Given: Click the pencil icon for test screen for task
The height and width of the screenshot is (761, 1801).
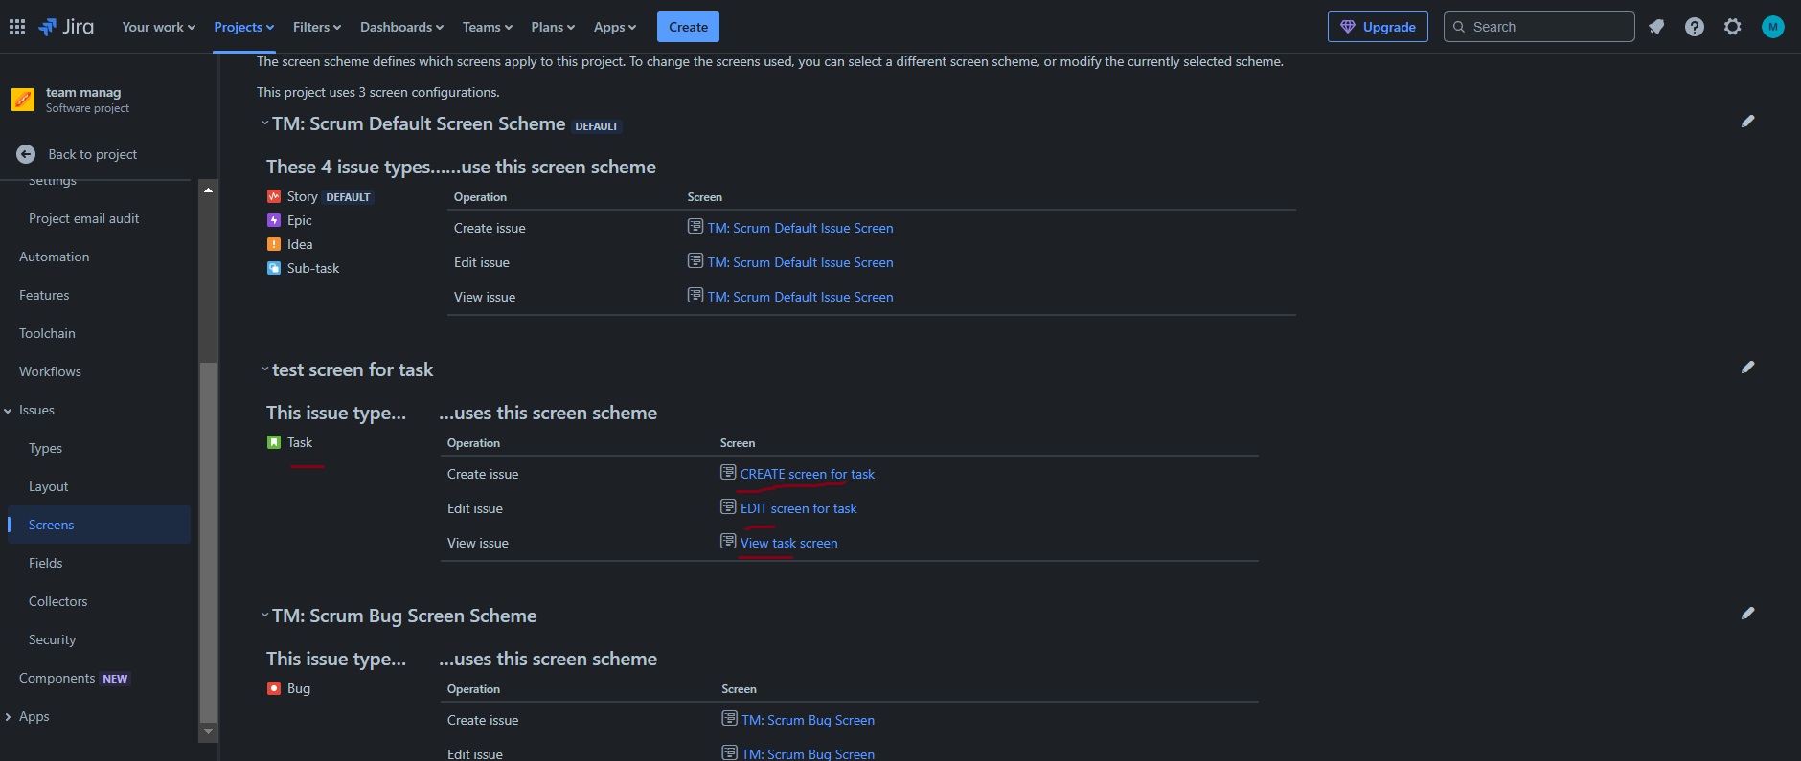Looking at the screenshot, I should point(1748,368).
